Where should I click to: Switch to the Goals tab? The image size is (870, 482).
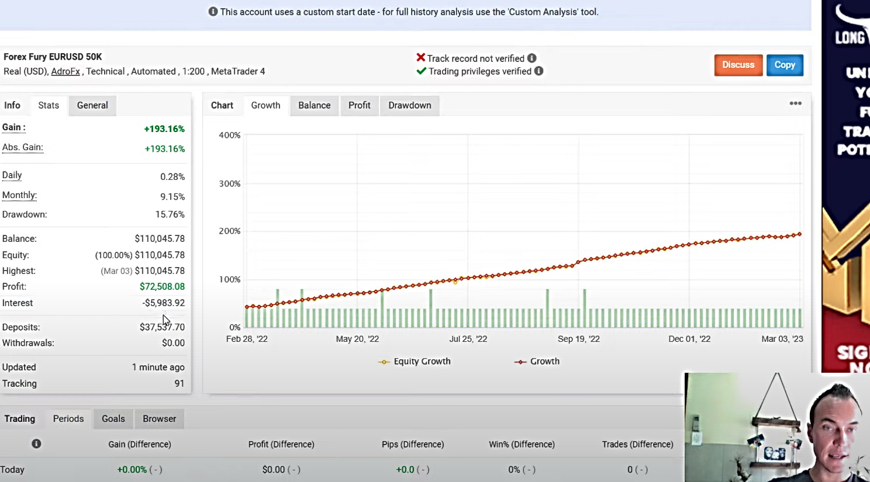tap(113, 418)
